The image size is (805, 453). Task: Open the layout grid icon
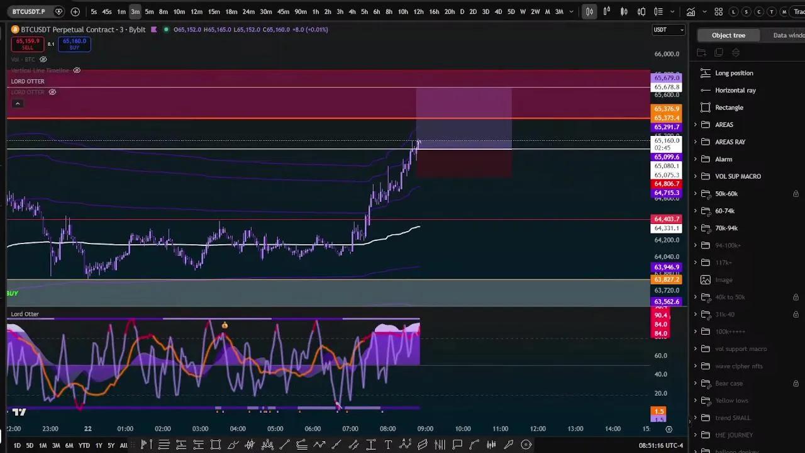[x=718, y=11]
